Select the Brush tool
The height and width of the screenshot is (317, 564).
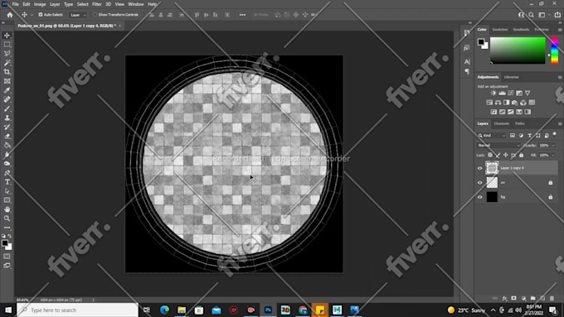[7, 108]
